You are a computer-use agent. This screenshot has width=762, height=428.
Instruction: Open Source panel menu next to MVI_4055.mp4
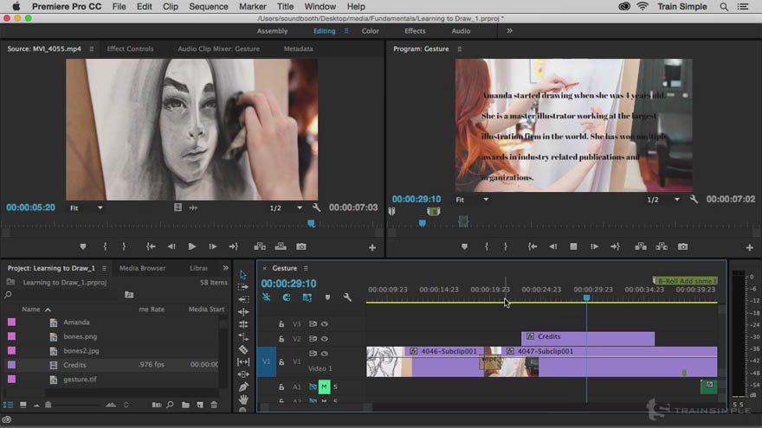coord(92,49)
